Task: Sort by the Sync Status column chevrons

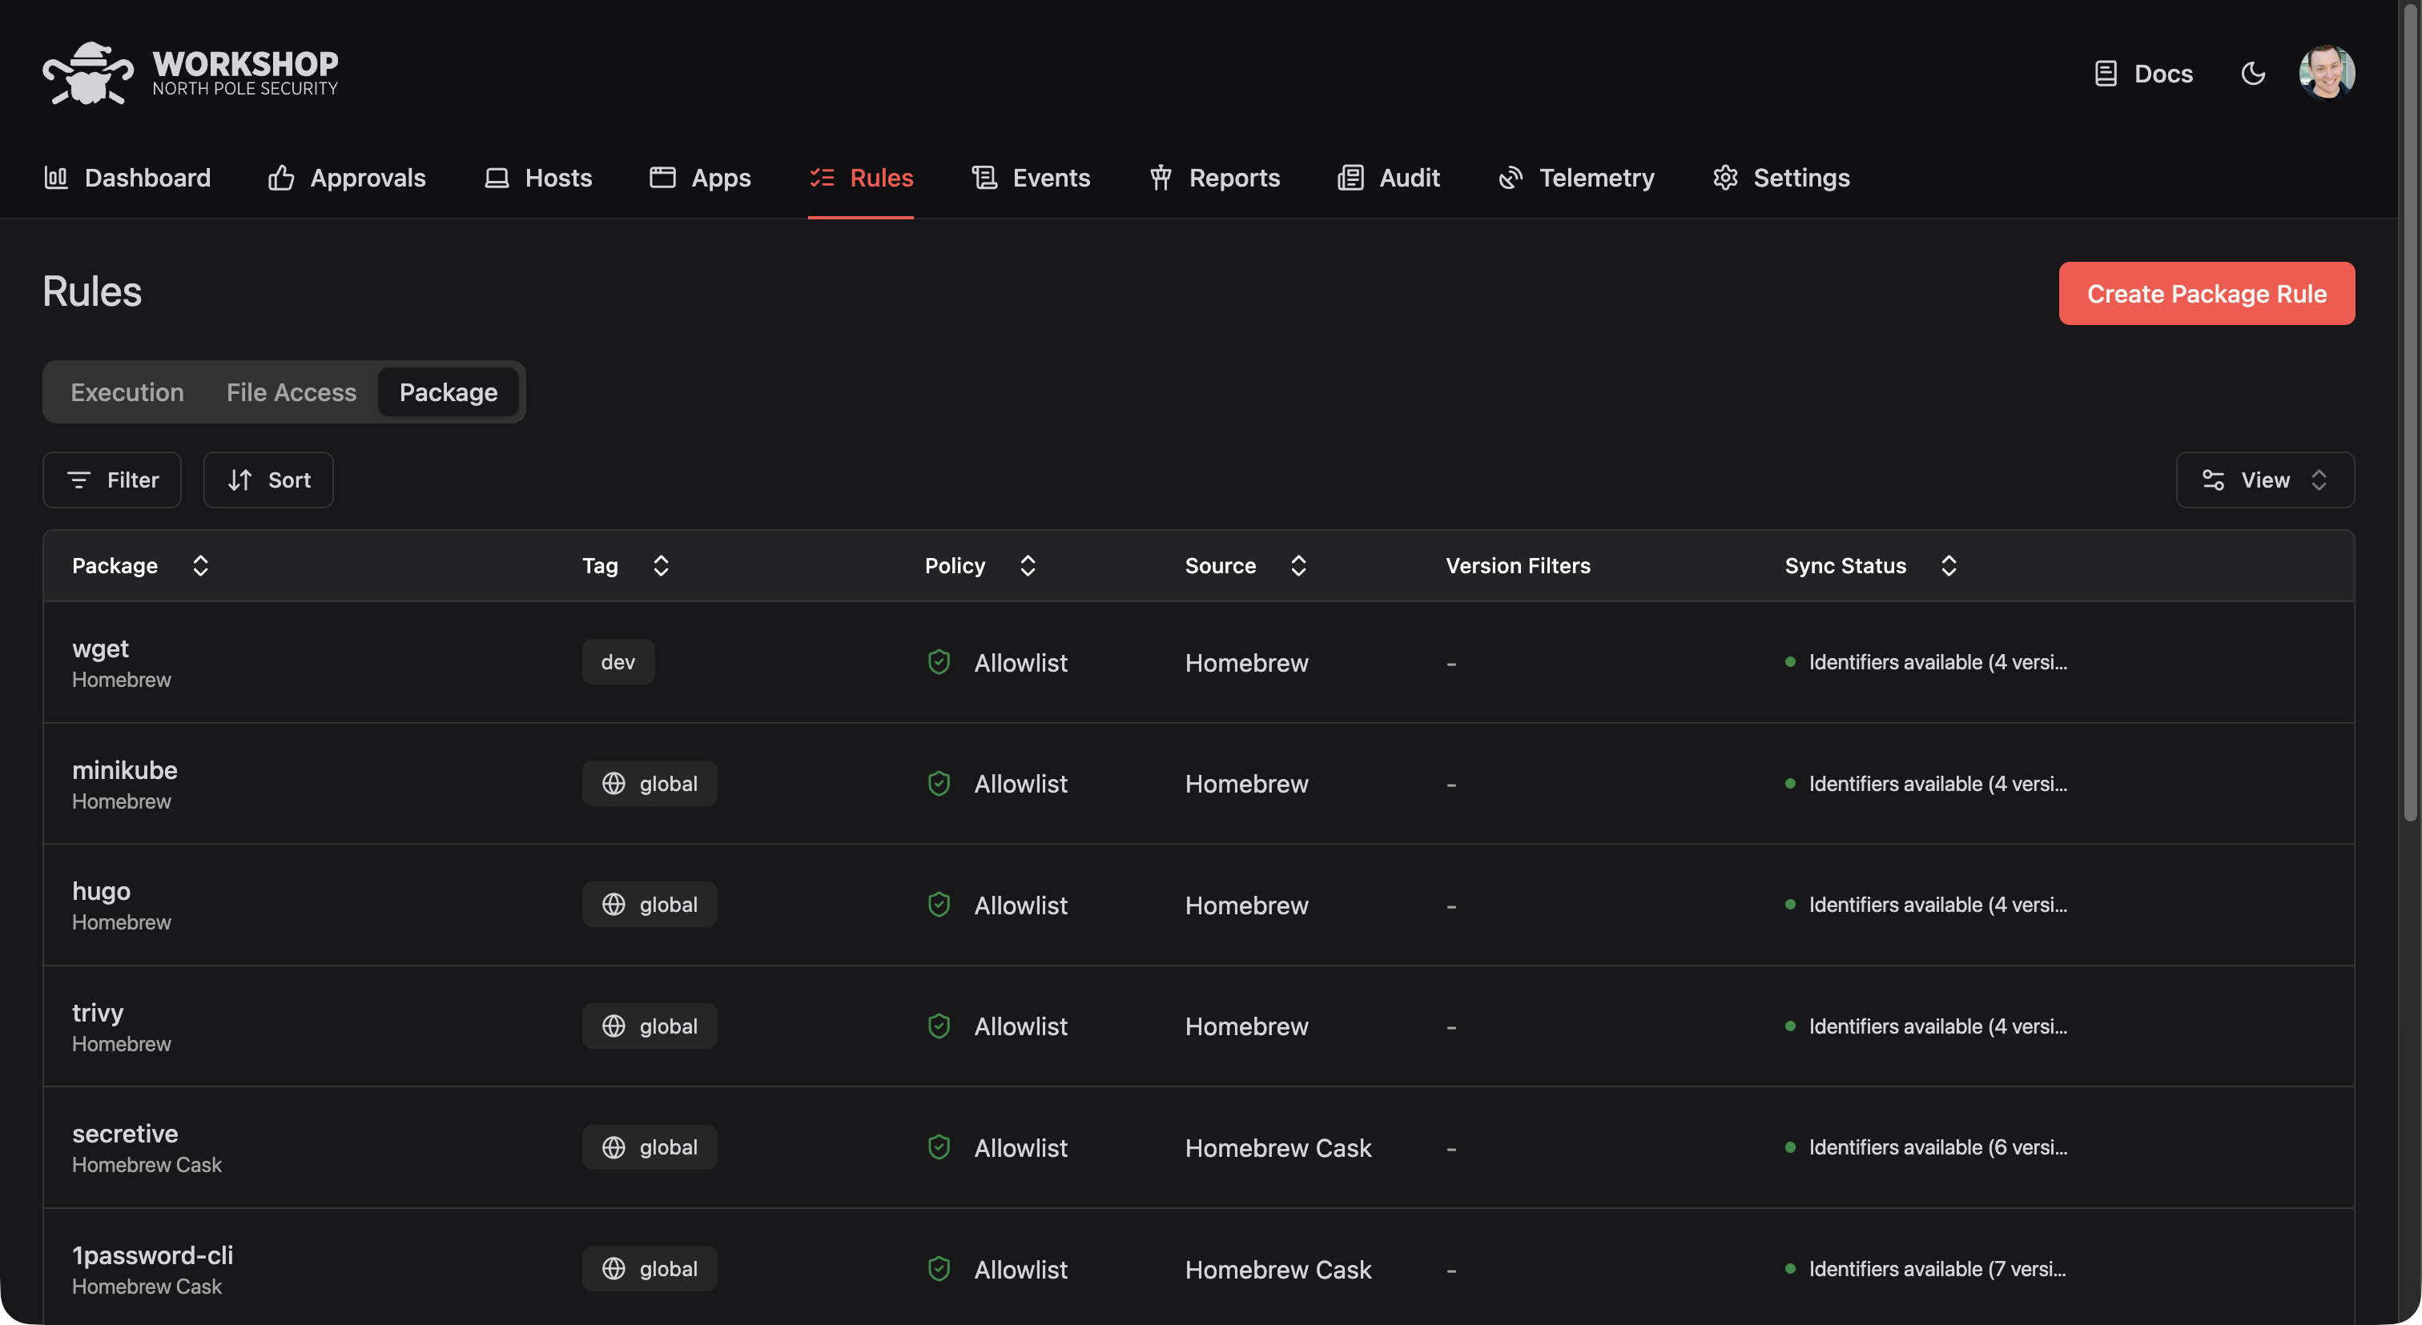Action: [x=1948, y=564]
